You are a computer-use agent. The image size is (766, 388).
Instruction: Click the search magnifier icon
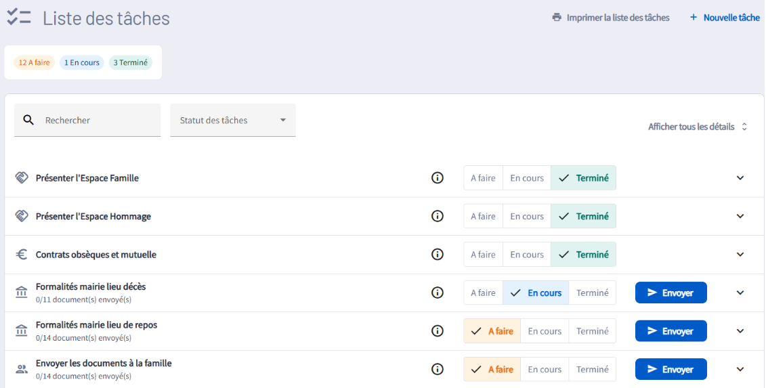[x=28, y=120]
